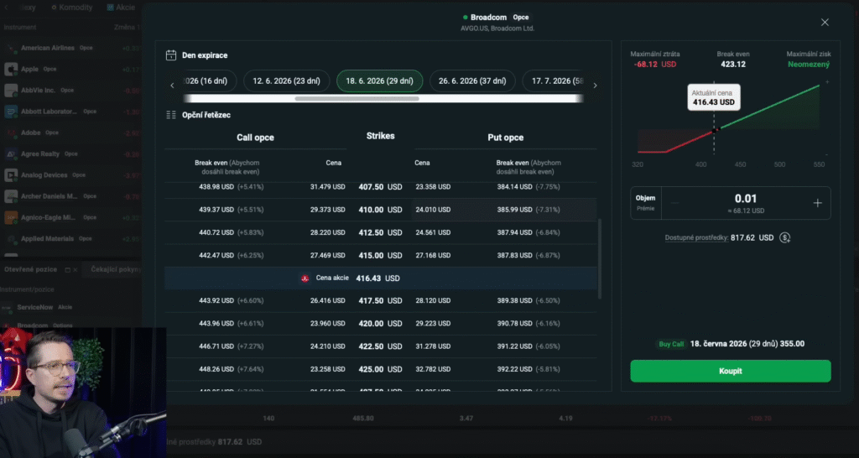Screen dimensions: 859x458
Task: Show later expiration dates with right chevron
Action: tap(595, 86)
